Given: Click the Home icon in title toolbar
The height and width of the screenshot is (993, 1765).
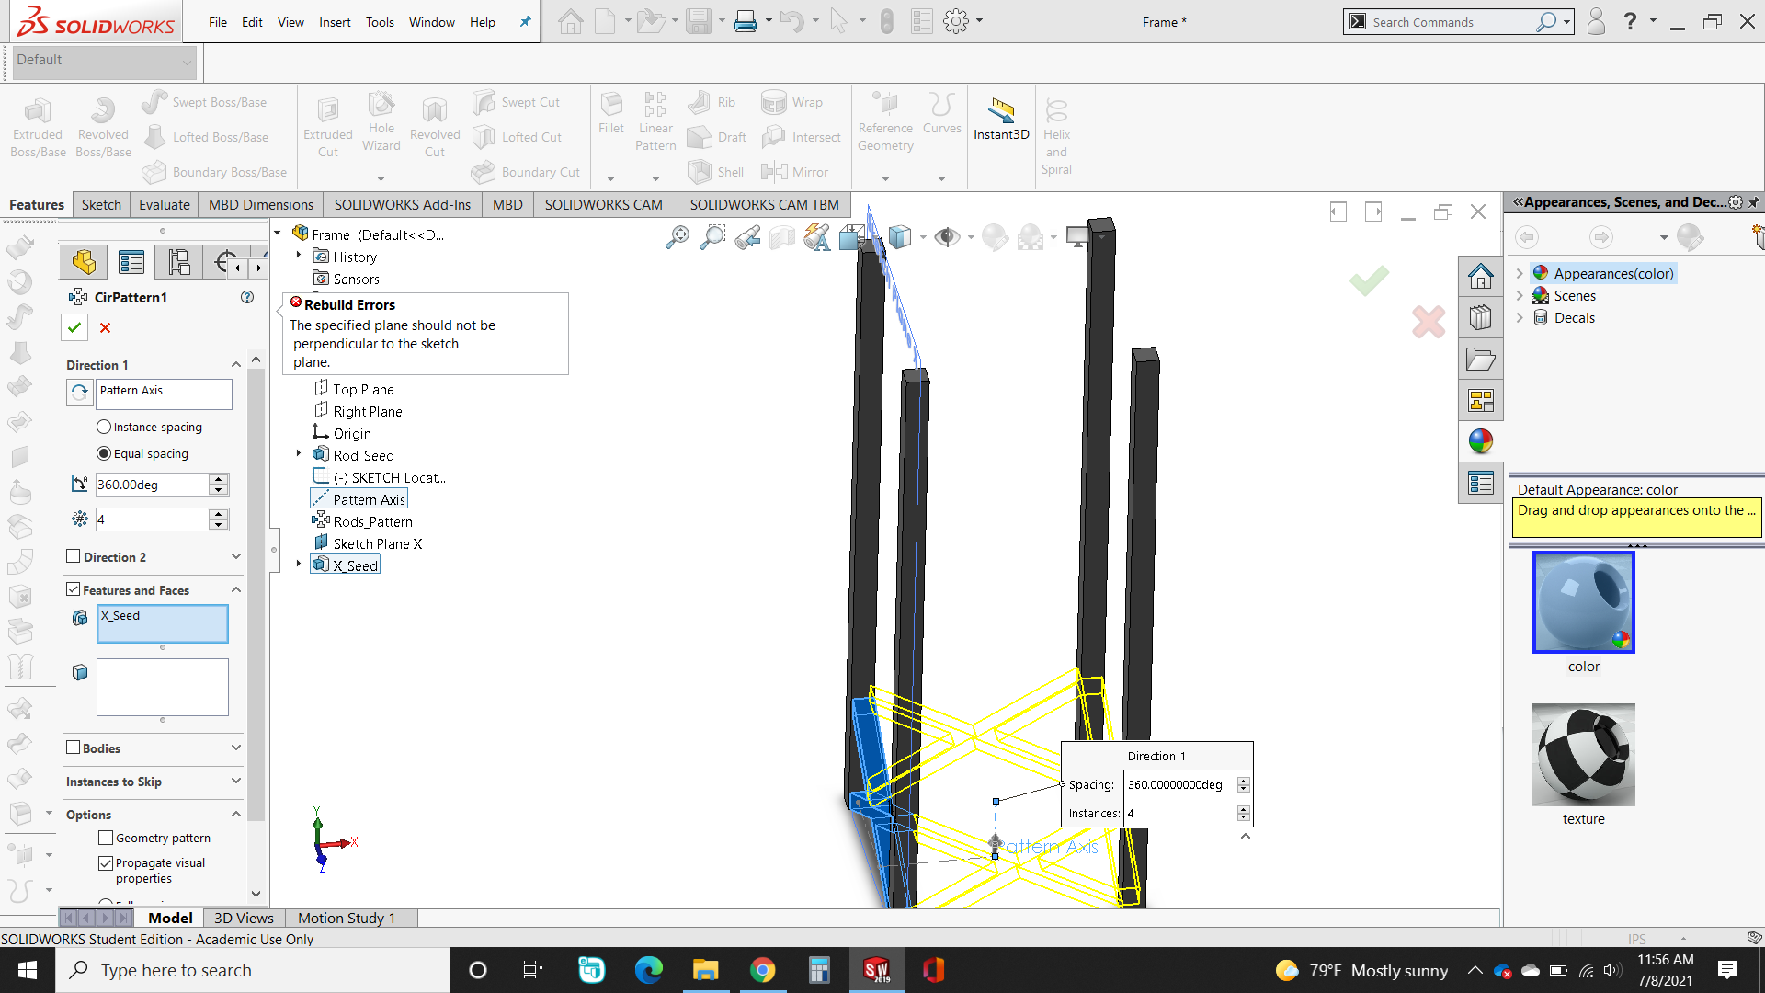Looking at the screenshot, I should [x=570, y=21].
